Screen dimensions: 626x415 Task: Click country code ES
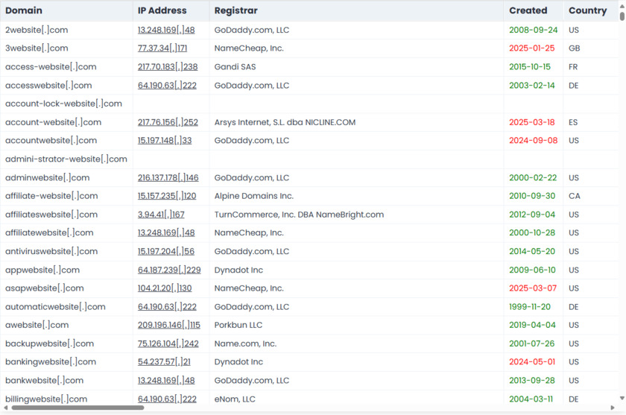click(x=573, y=122)
